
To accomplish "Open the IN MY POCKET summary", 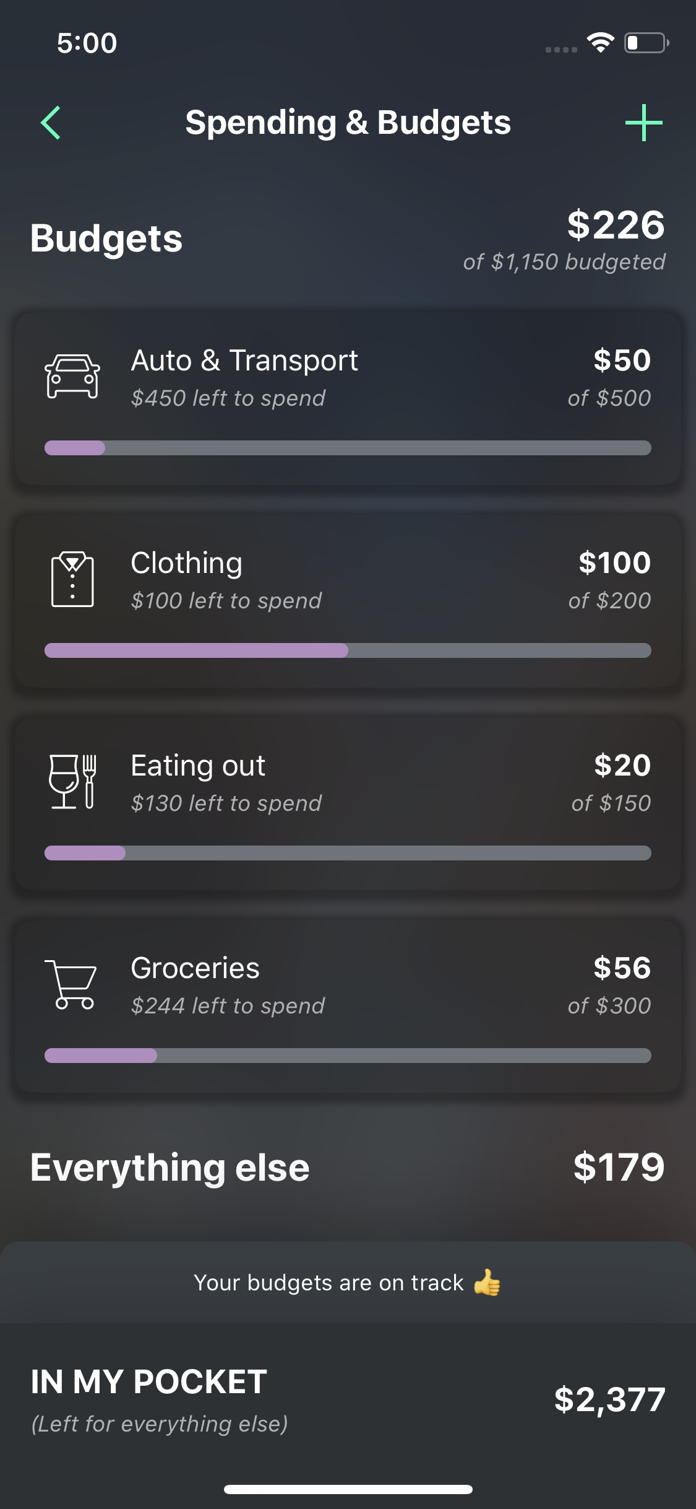I will [148, 1383].
